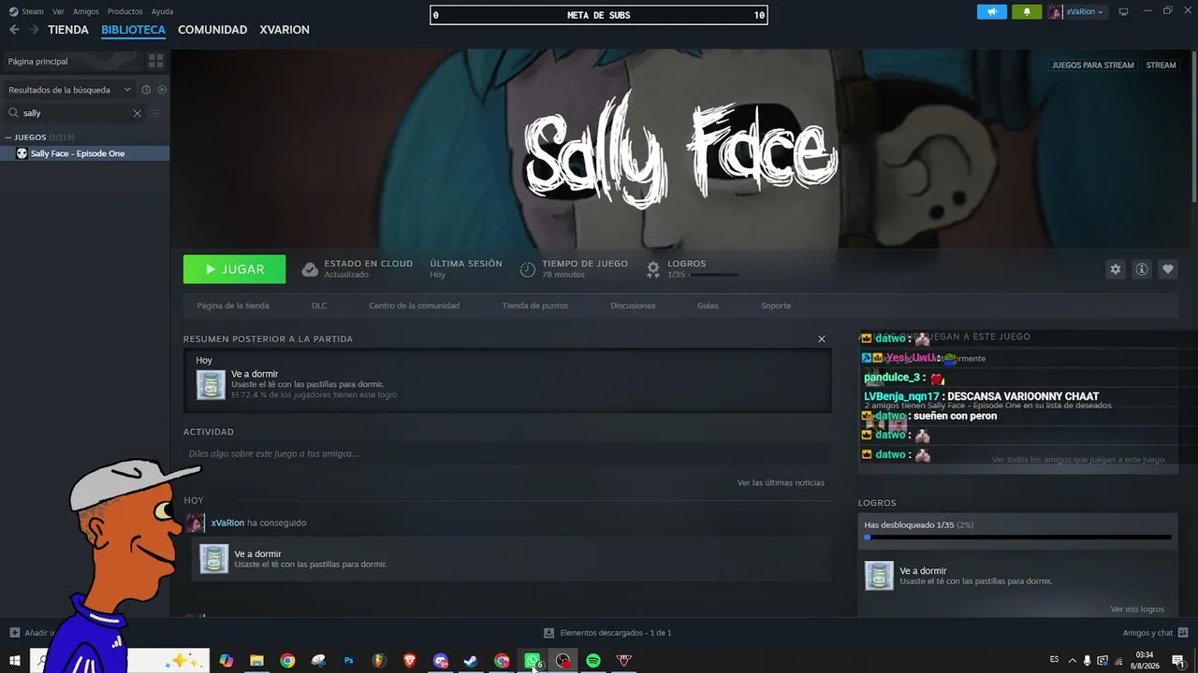Open Tienda de puntos link
The height and width of the screenshot is (673, 1198).
(x=534, y=306)
